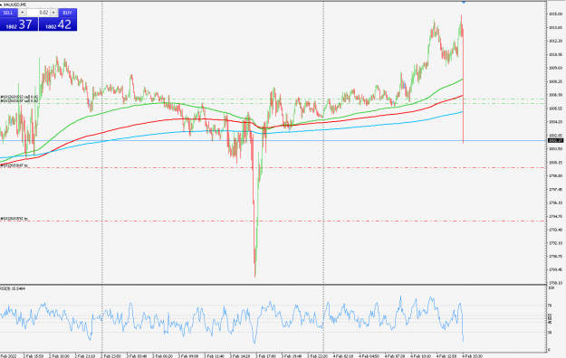Select sell 0.02 order label ending 647
Image resolution: width=566 pixels, height=358 pixels.
coord(19,101)
